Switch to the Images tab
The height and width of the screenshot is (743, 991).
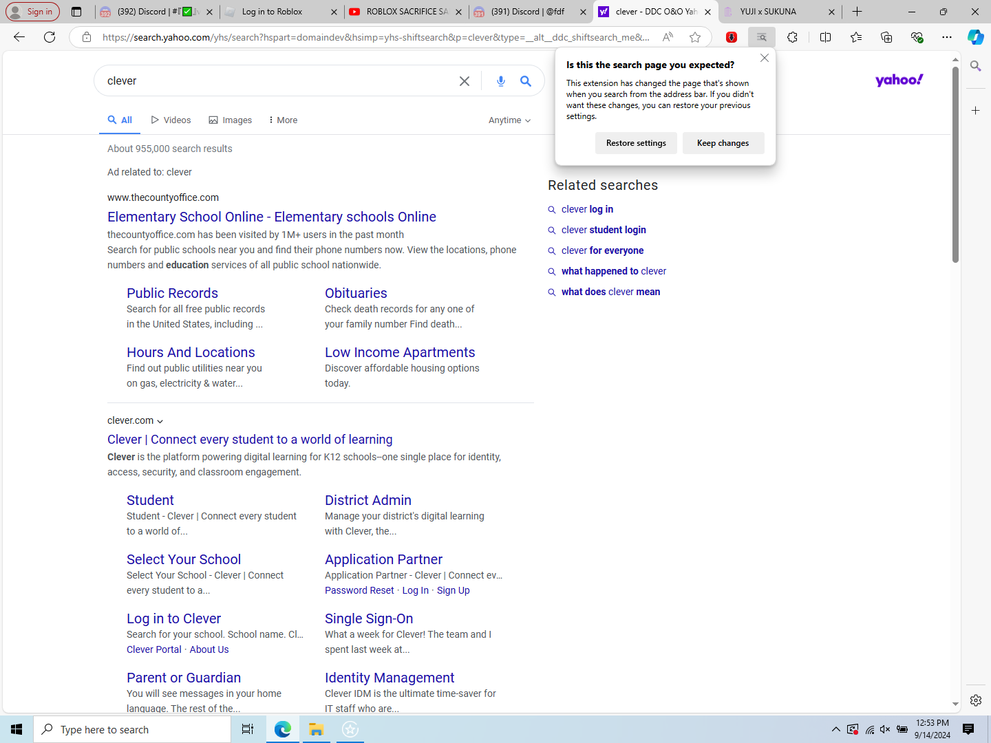231,120
